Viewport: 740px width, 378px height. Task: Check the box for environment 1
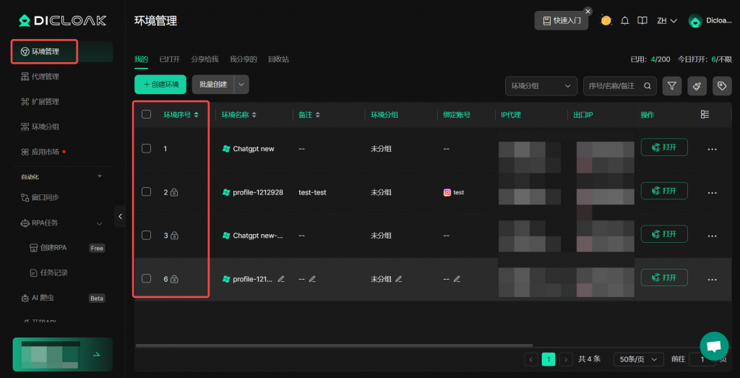(147, 148)
